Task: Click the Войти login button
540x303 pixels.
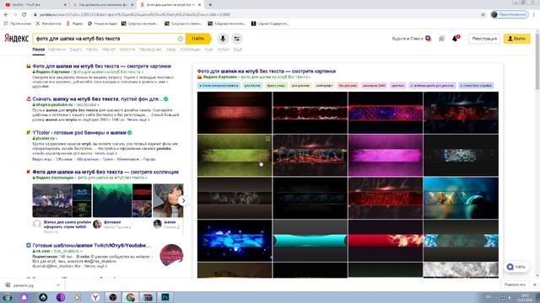Action: coord(517,39)
